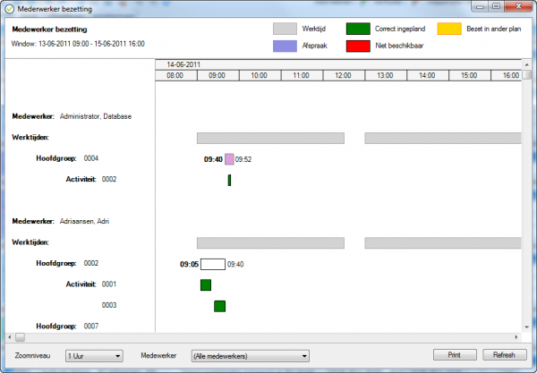Click the yellow Bezet in ander plan swatch

pyautogui.click(x=449, y=29)
